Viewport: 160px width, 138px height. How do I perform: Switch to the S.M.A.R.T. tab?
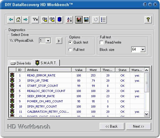pos(46,63)
